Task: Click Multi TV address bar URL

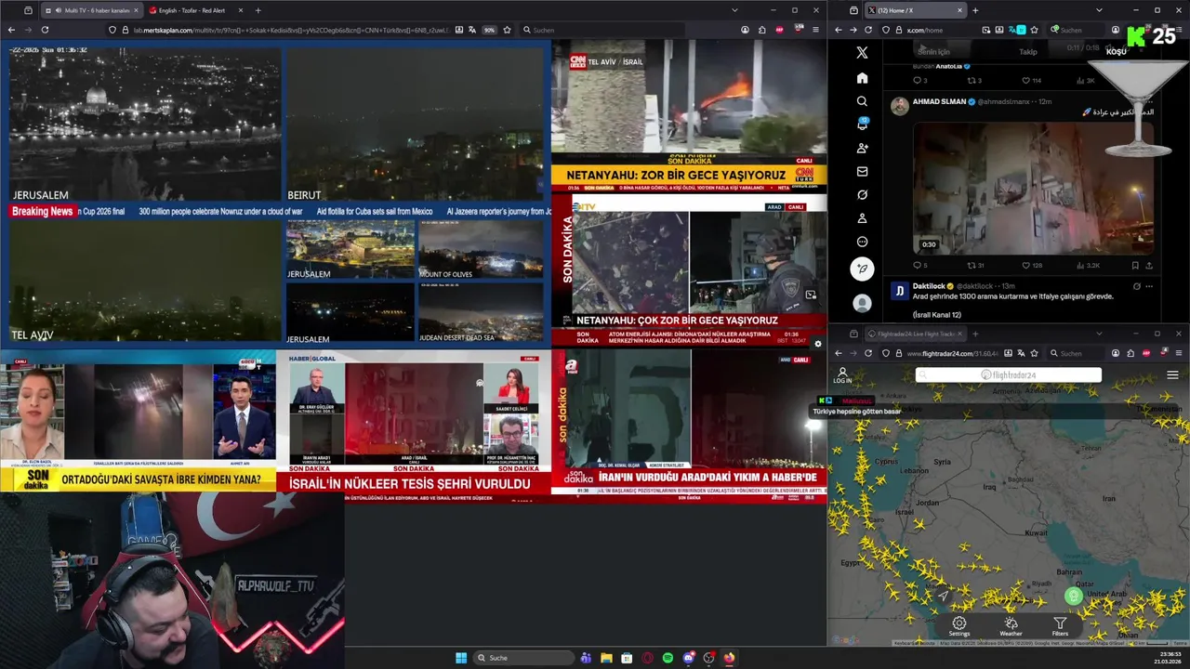Action: click(x=290, y=30)
